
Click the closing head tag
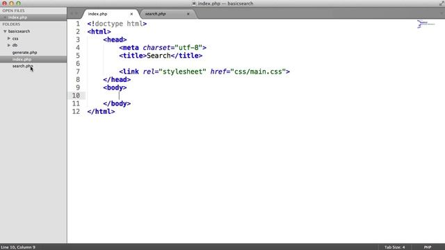click(117, 80)
